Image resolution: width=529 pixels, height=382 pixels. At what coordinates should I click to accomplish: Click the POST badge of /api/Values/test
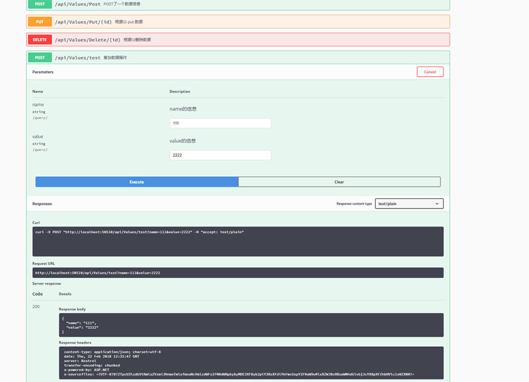(x=39, y=58)
